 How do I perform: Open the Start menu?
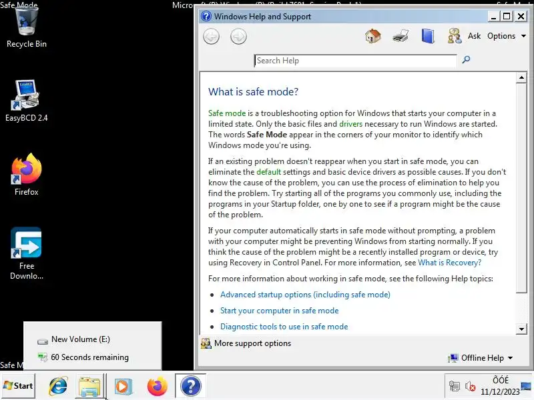click(x=18, y=386)
